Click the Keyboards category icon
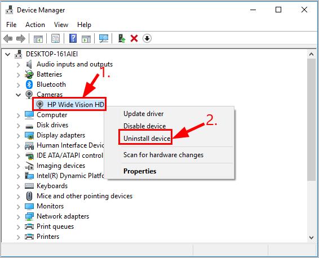This screenshot has width=319, height=258. (29, 186)
